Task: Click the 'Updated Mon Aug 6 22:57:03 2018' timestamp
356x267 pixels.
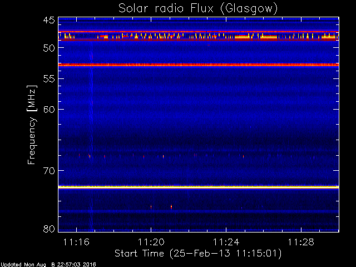Action: click(x=48, y=265)
